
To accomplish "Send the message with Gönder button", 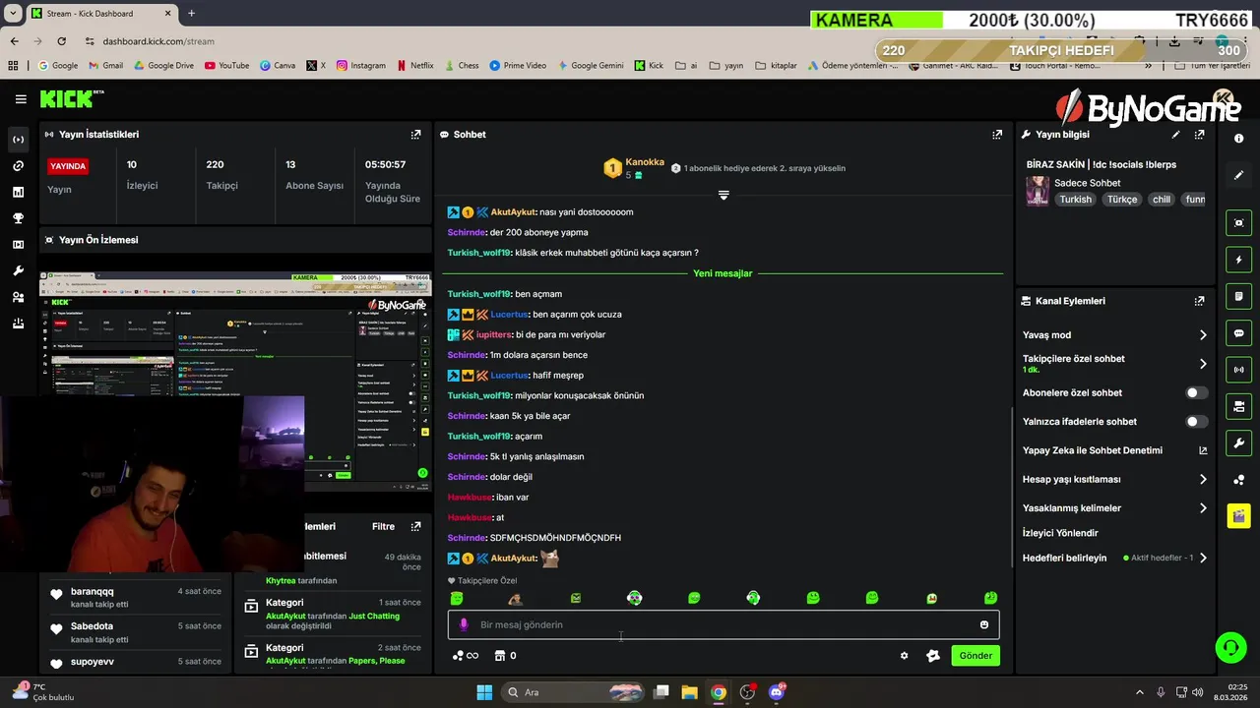I will (976, 656).
